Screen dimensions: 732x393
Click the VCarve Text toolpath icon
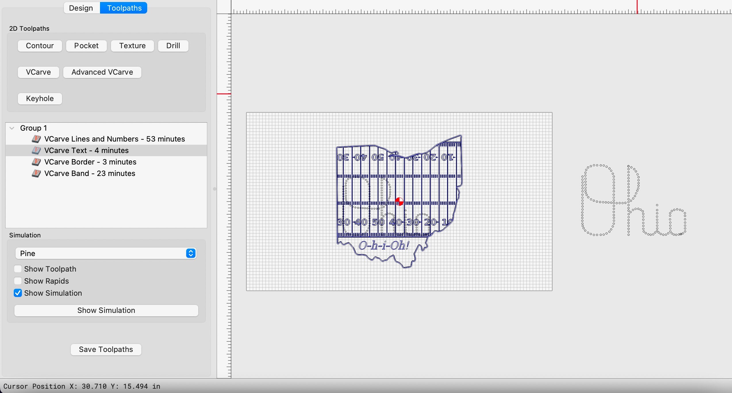(36, 150)
